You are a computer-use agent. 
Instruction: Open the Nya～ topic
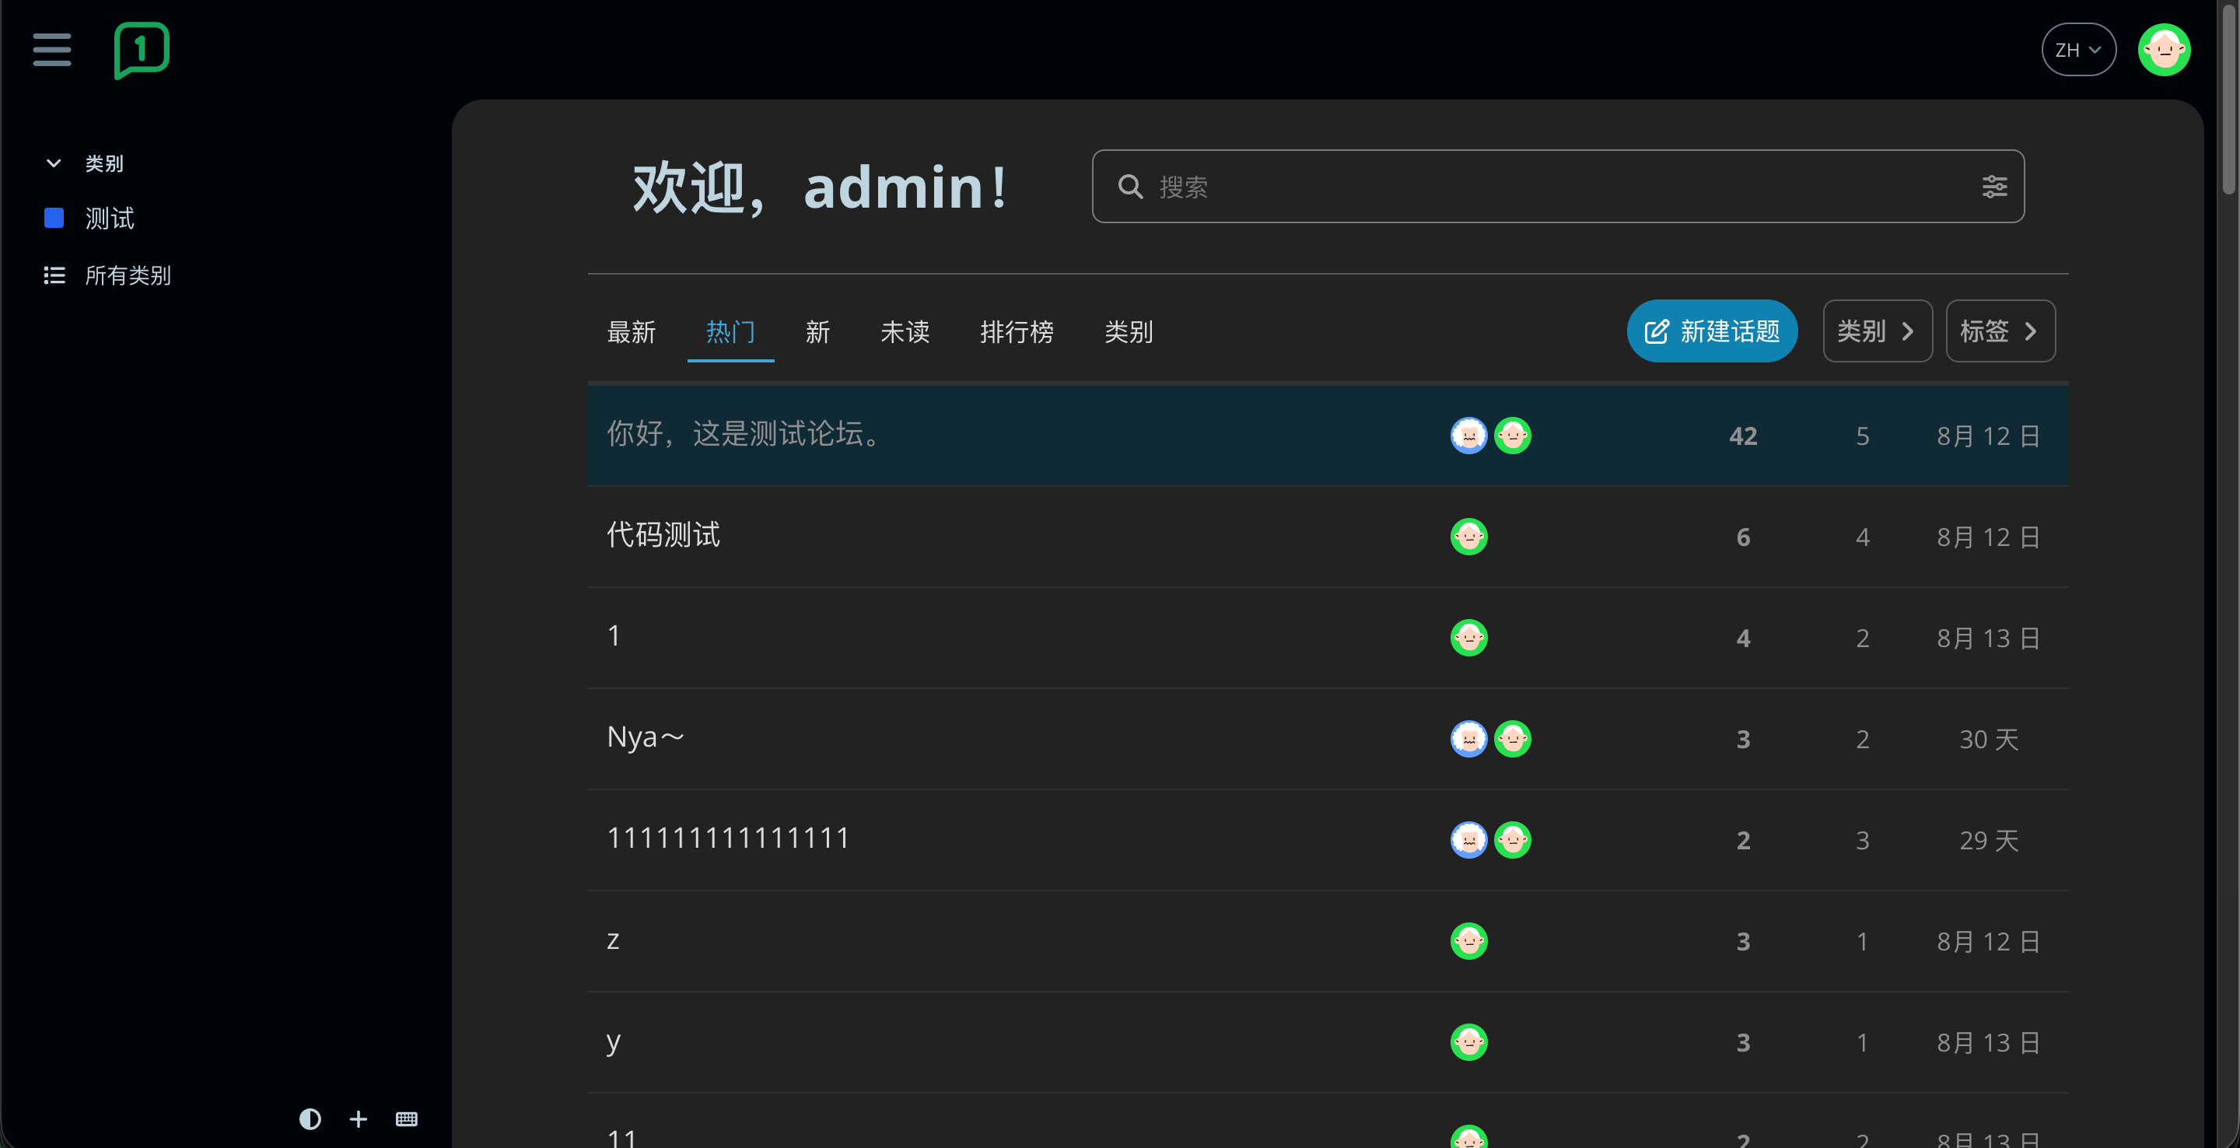click(646, 737)
